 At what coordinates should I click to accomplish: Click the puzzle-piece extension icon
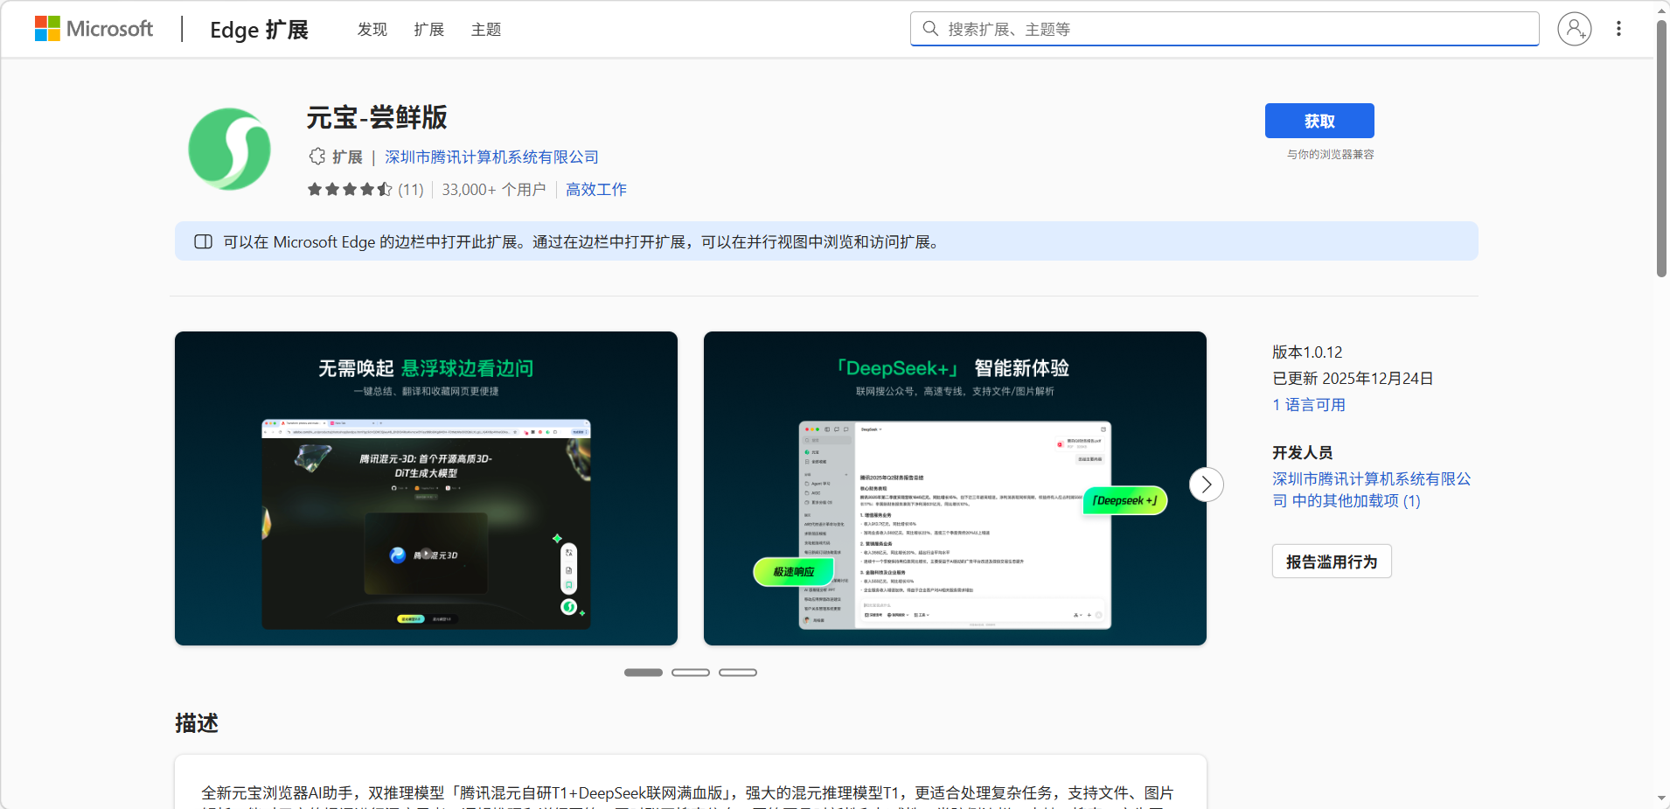pyautogui.click(x=317, y=157)
